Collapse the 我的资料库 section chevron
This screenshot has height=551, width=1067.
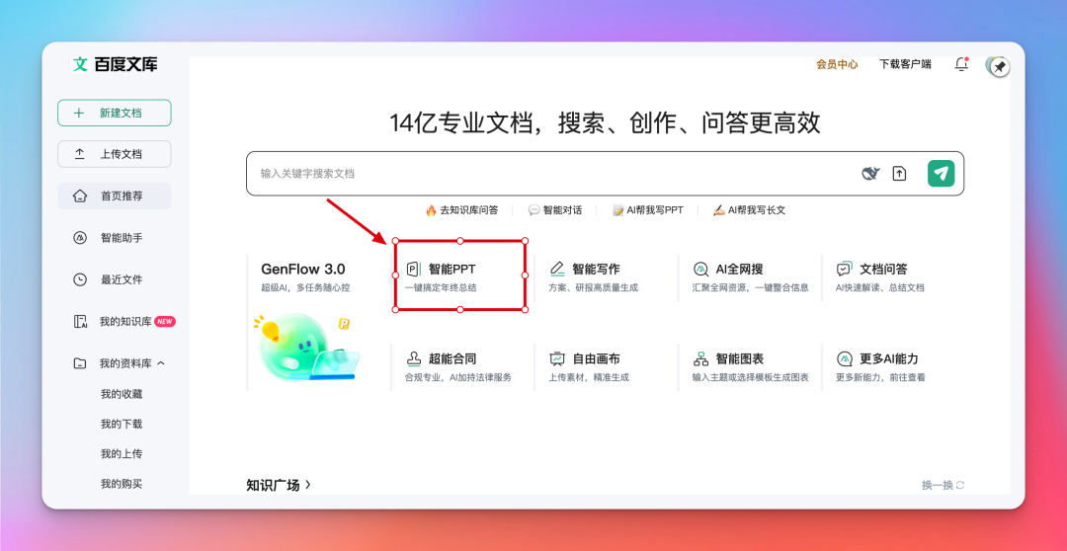(161, 363)
